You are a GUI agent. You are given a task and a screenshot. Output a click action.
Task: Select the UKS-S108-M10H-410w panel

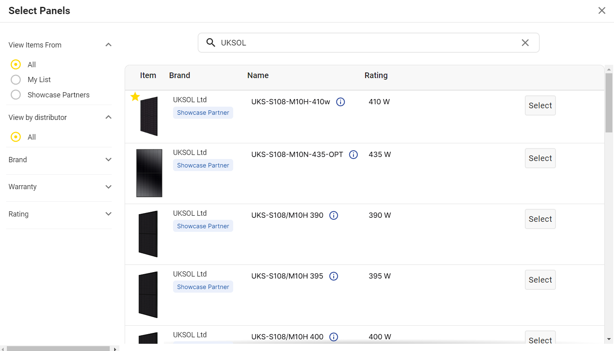540,105
